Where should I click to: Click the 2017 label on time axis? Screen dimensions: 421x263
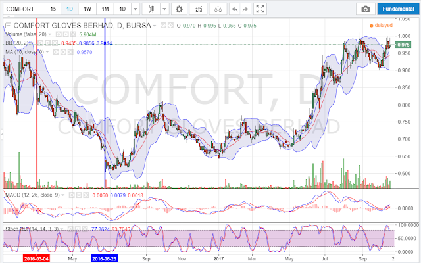(x=218, y=258)
